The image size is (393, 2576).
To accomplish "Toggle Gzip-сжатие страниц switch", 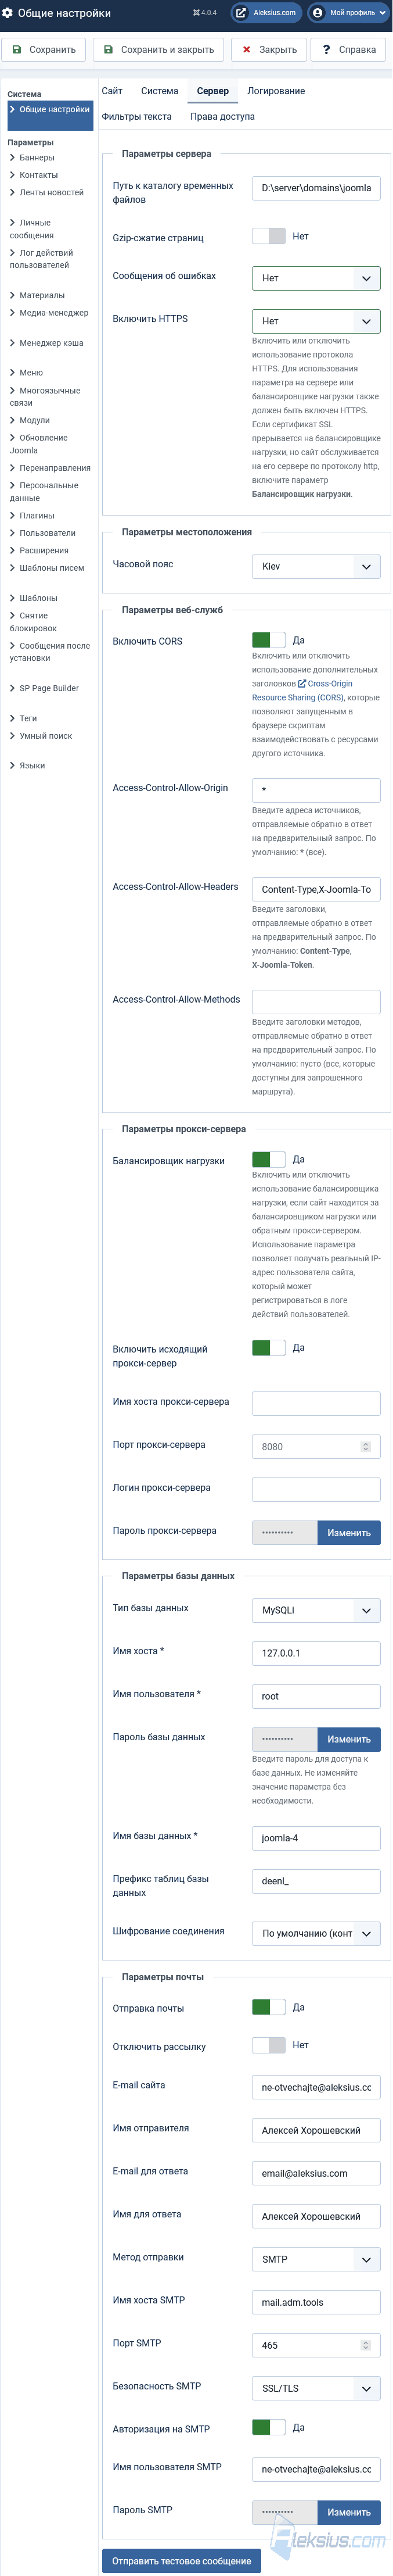I will pos(268,236).
